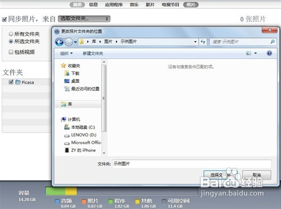The image size is (281, 209).
Task: Click 图片 in the address breadcrumb
Action: coord(108,42)
